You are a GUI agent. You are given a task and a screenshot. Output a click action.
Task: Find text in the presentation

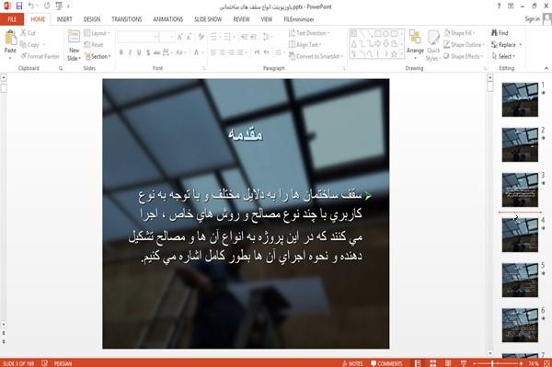[x=500, y=33]
